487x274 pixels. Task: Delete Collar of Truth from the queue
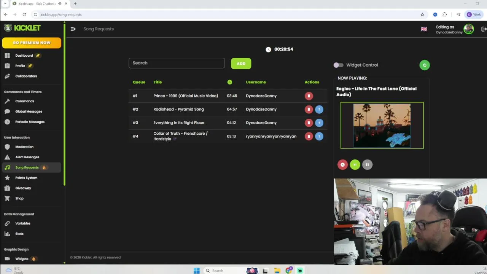(309, 136)
